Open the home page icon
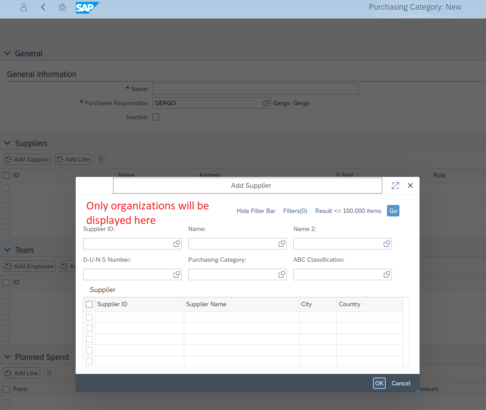This screenshot has height=410, width=486. coord(62,7)
